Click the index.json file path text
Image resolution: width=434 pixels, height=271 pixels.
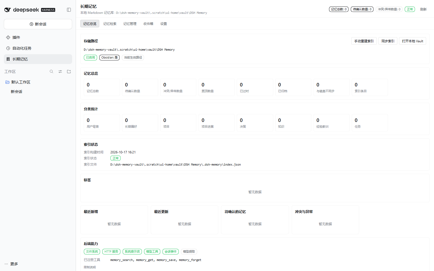click(x=175, y=164)
